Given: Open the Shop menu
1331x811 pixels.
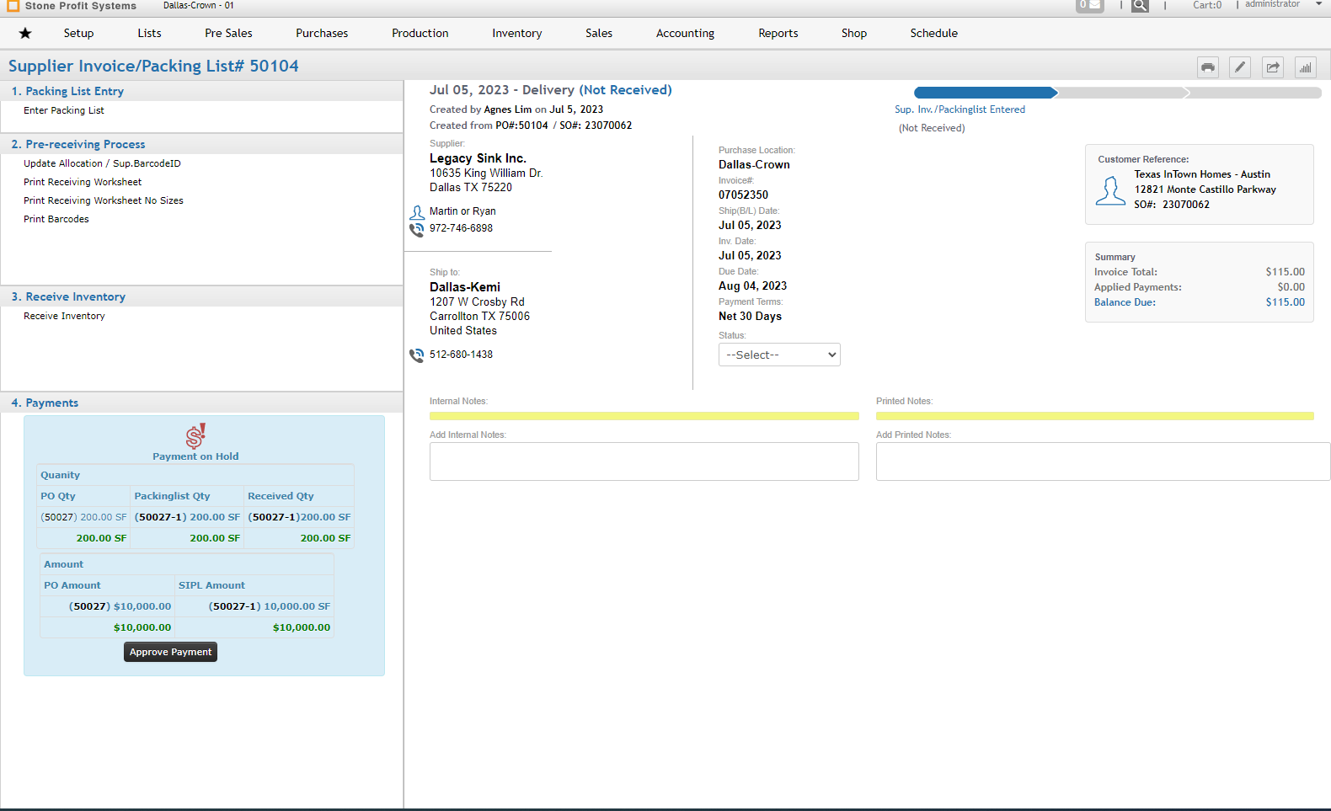Looking at the screenshot, I should pyautogui.click(x=853, y=33).
